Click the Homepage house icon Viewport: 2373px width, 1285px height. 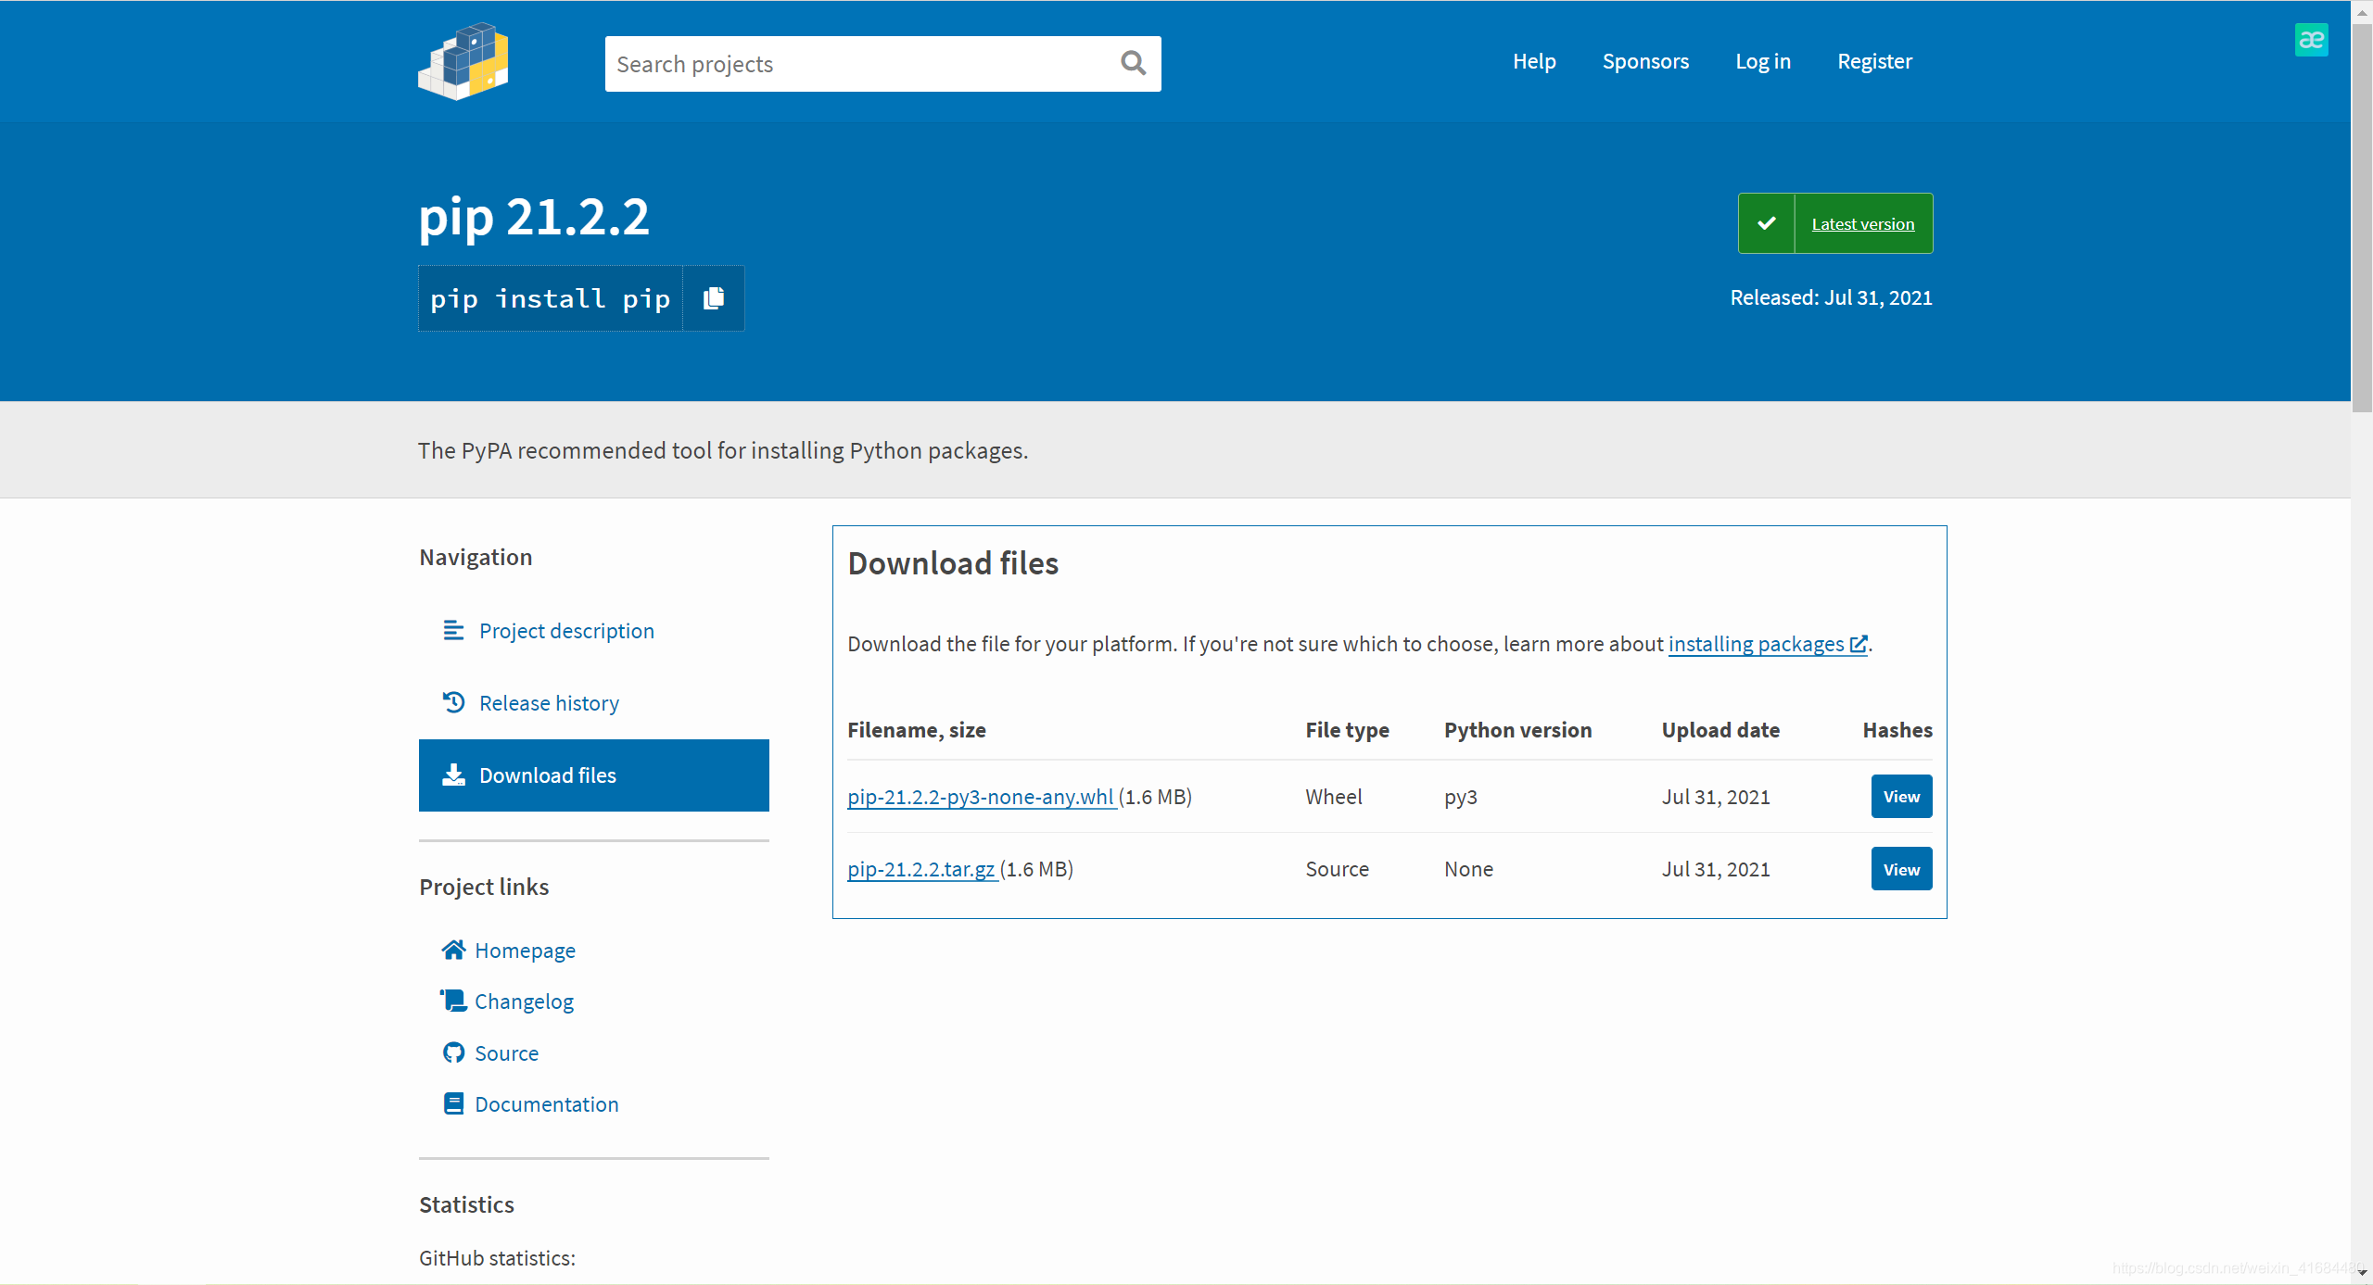[x=453, y=950]
